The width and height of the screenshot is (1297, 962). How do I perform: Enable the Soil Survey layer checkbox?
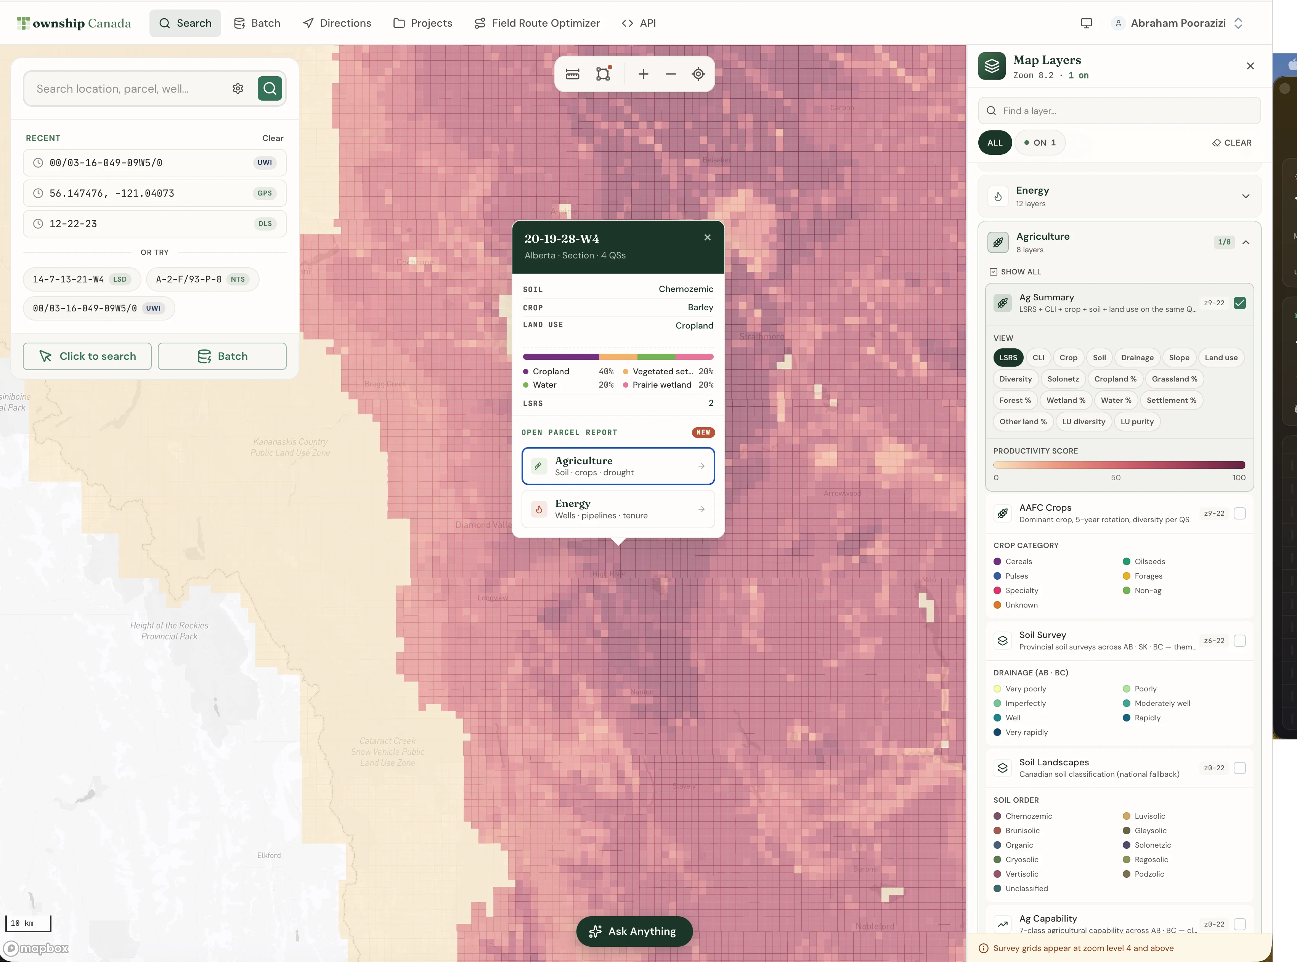1239,641
